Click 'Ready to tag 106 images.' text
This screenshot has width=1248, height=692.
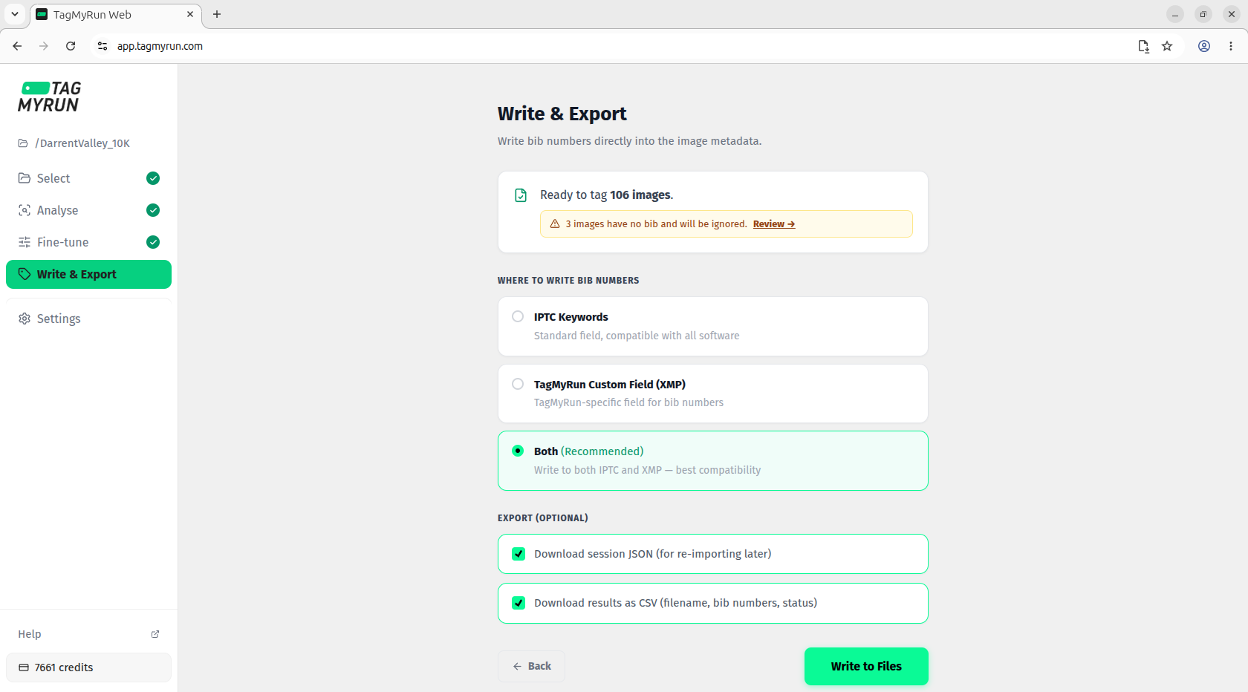point(607,195)
